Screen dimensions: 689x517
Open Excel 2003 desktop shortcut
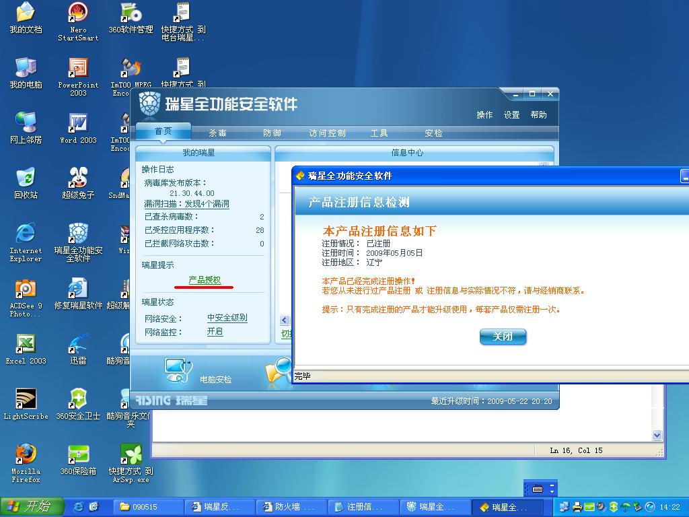pos(26,349)
